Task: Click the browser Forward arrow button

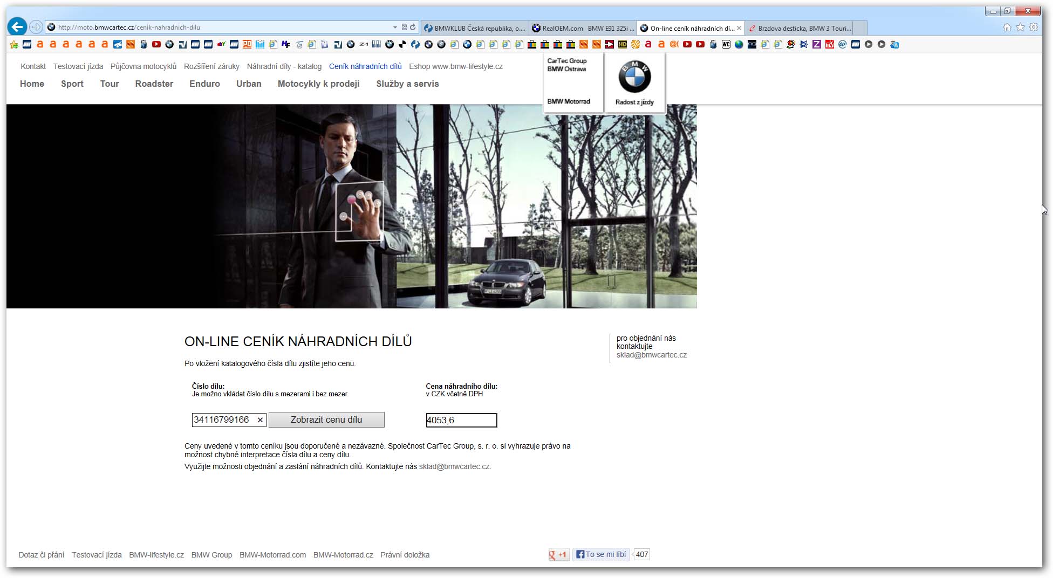Action: [36, 26]
